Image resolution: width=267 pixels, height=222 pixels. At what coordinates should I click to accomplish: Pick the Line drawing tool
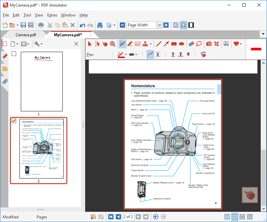159,44
